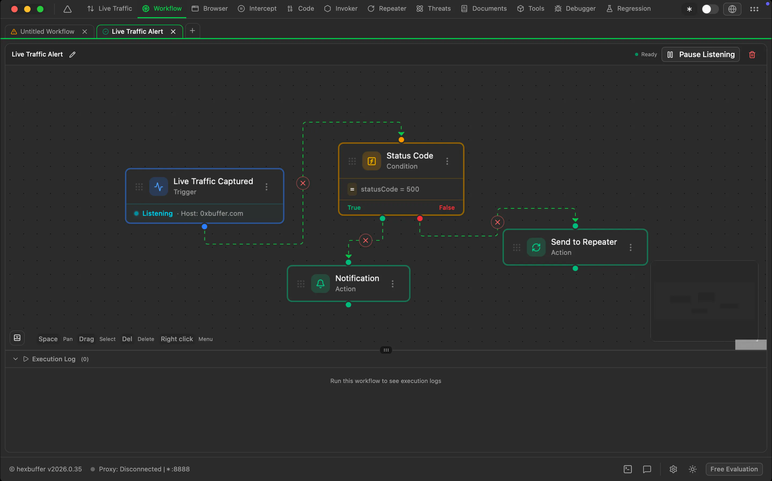Open the Documents section
This screenshot has height=481, width=772.
[484, 9]
